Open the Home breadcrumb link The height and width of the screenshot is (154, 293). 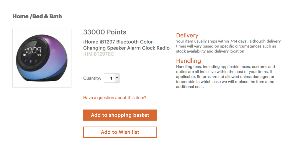point(20,16)
